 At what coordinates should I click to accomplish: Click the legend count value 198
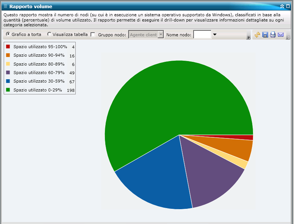71,90
